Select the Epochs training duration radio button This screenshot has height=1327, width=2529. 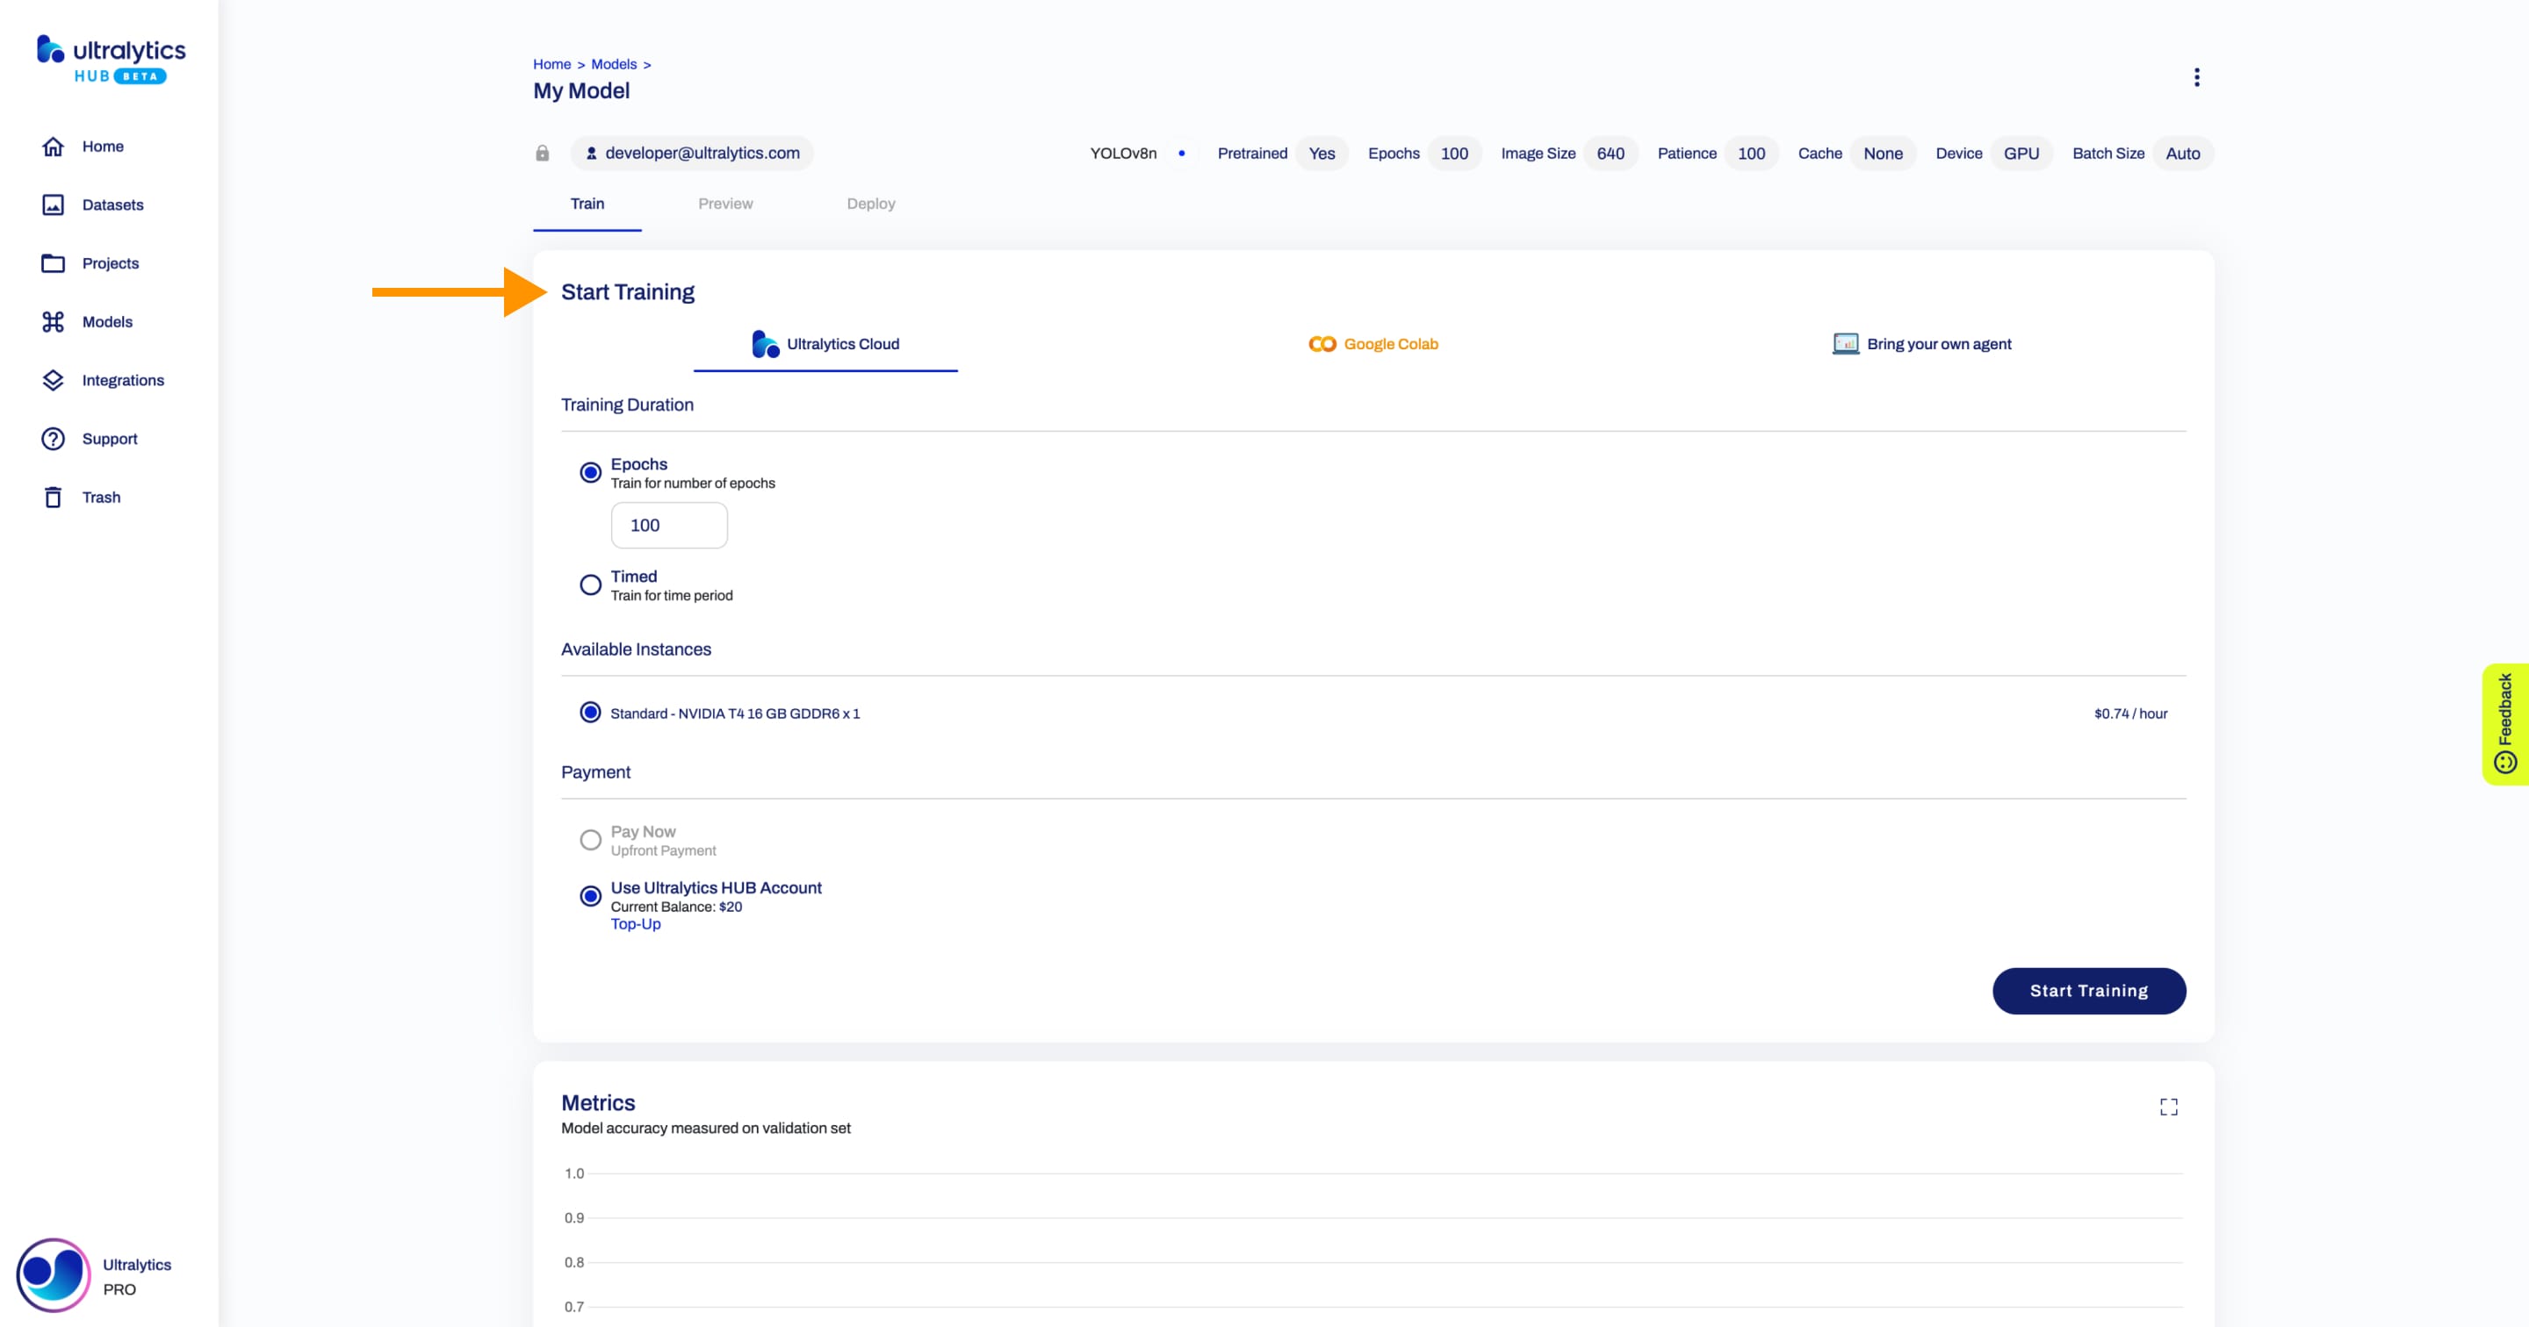[x=590, y=471]
